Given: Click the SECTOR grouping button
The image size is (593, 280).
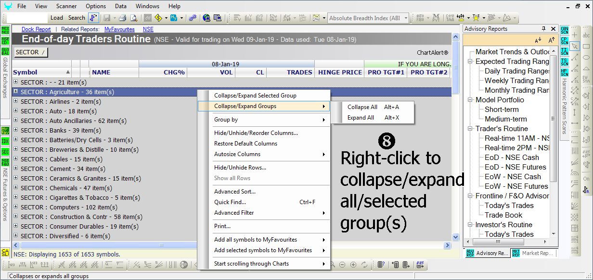Looking at the screenshot, I should pyautogui.click(x=31, y=52).
